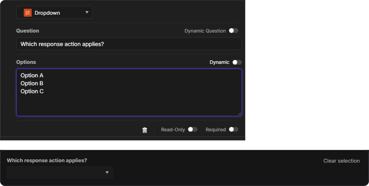Click inside the Options text area
This screenshot has width=369, height=186.
point(129,92)
